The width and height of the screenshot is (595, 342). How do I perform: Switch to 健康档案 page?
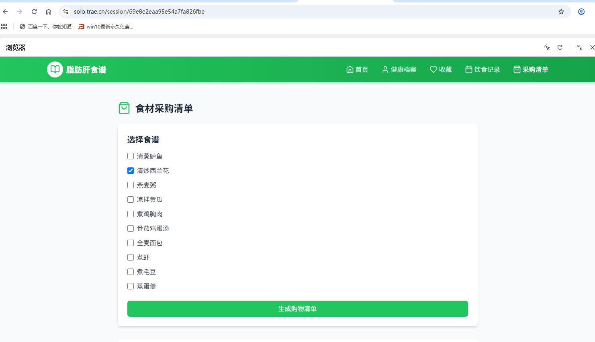[399, 69]
